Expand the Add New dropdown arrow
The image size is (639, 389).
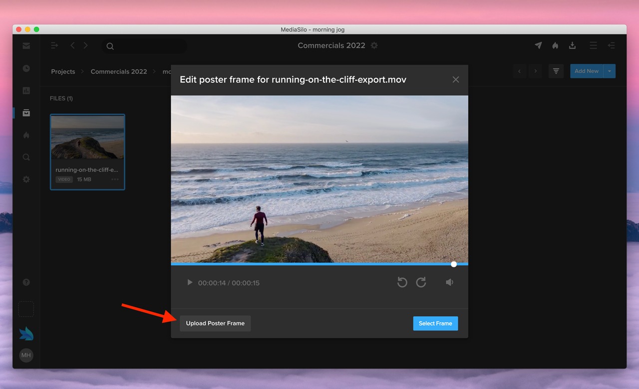610,71
